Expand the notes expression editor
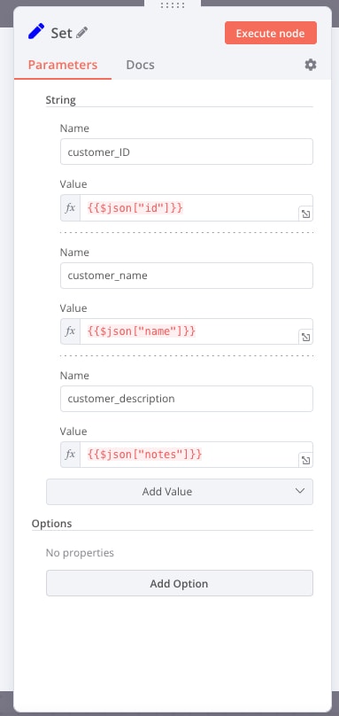Viewport: 339px width, 716px height. pyautogui.click(x=305, y=460)
